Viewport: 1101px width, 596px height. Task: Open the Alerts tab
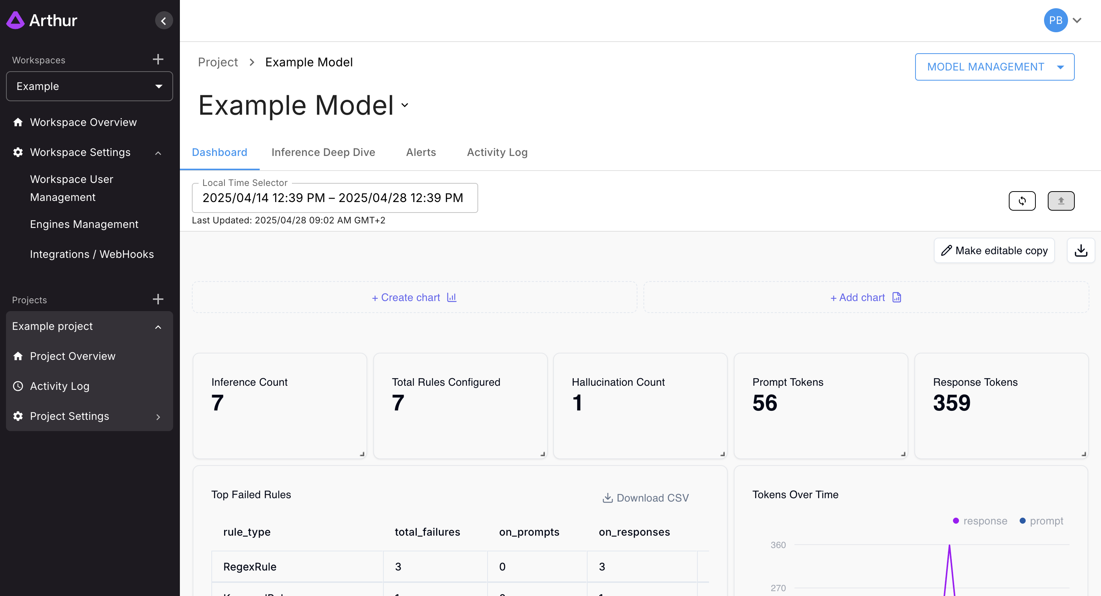[420, 152]
